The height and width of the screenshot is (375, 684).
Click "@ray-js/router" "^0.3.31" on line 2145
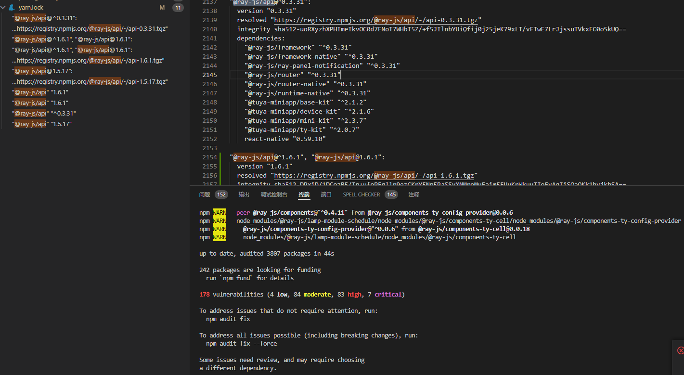coord(293,75)
